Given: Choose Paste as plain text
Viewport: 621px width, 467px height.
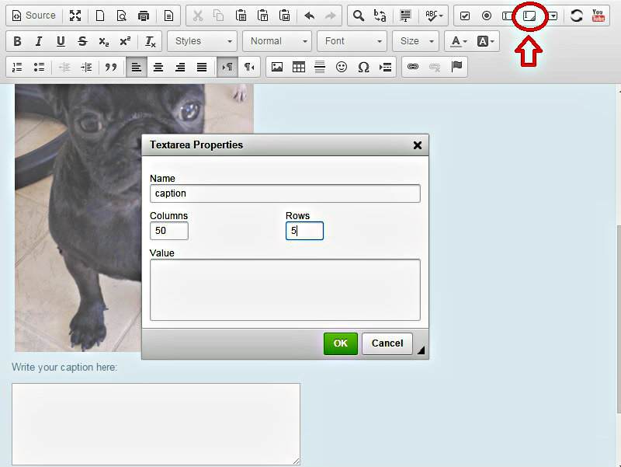Looking at the screenshot, I should click(x=262, y=16).
